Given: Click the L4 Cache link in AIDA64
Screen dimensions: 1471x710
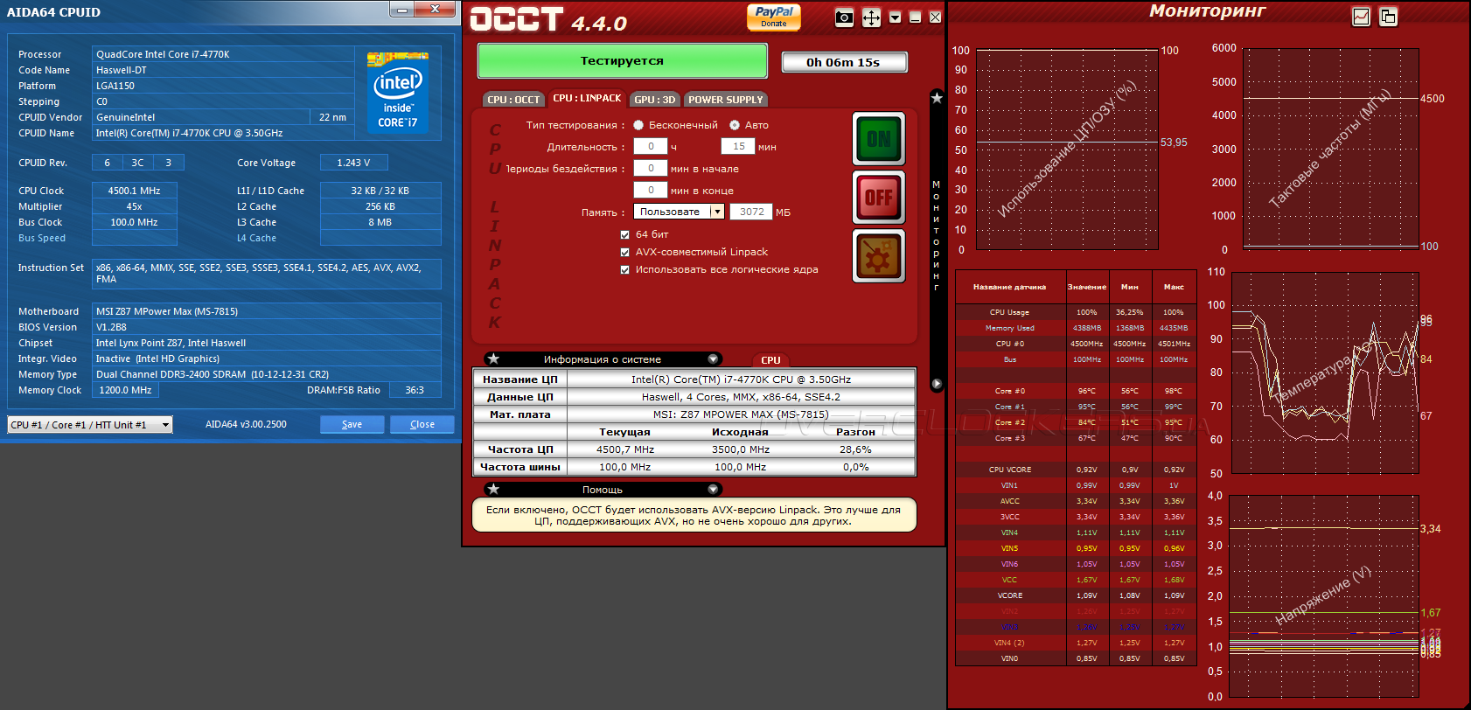Looking at the screenshot, I should tap(256, 238).
